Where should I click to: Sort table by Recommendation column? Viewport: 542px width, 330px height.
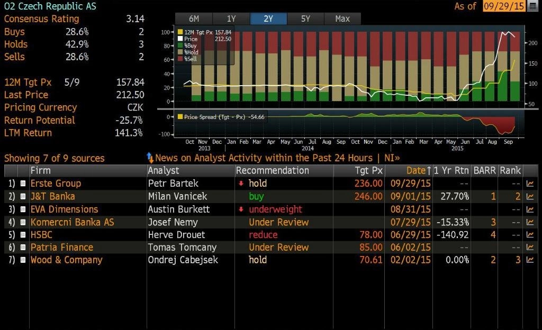coord(284,170)
